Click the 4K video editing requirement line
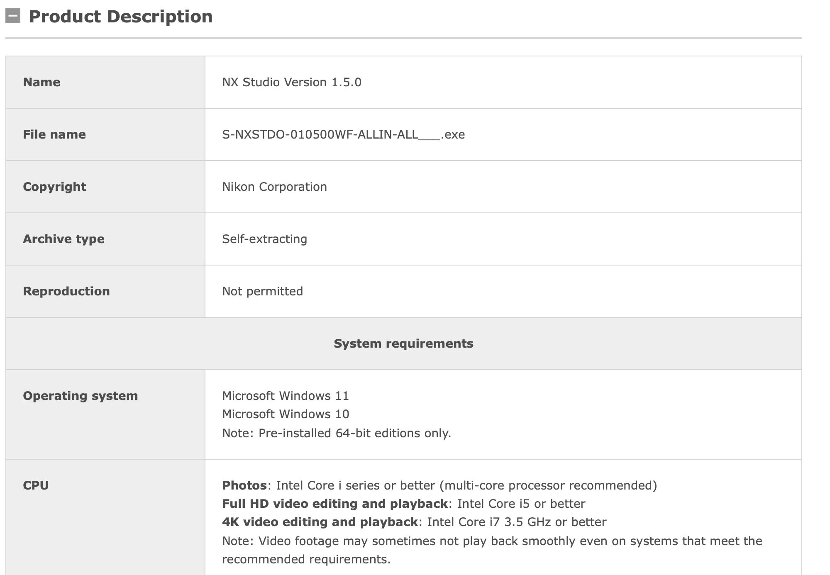 [x=414, y=522]
